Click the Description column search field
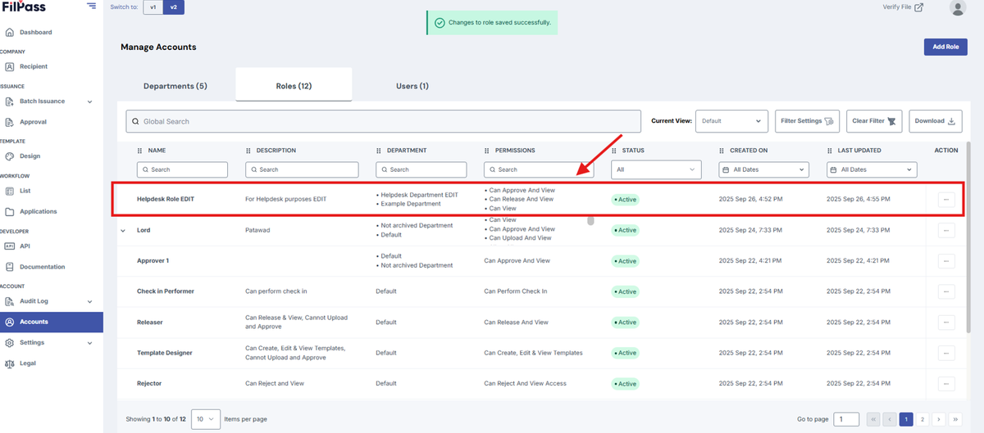This screenshot has width=984, height=433. pyautogui.click(x=302, y=169)
